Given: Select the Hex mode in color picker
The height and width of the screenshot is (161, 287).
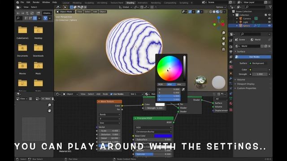Looking at the screenshot, I should 180,85.
